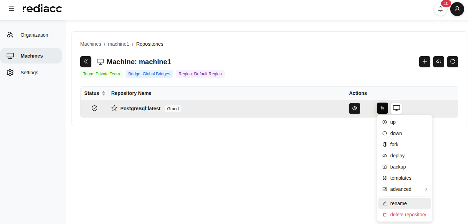Click the cloud upload icon button

438,62
